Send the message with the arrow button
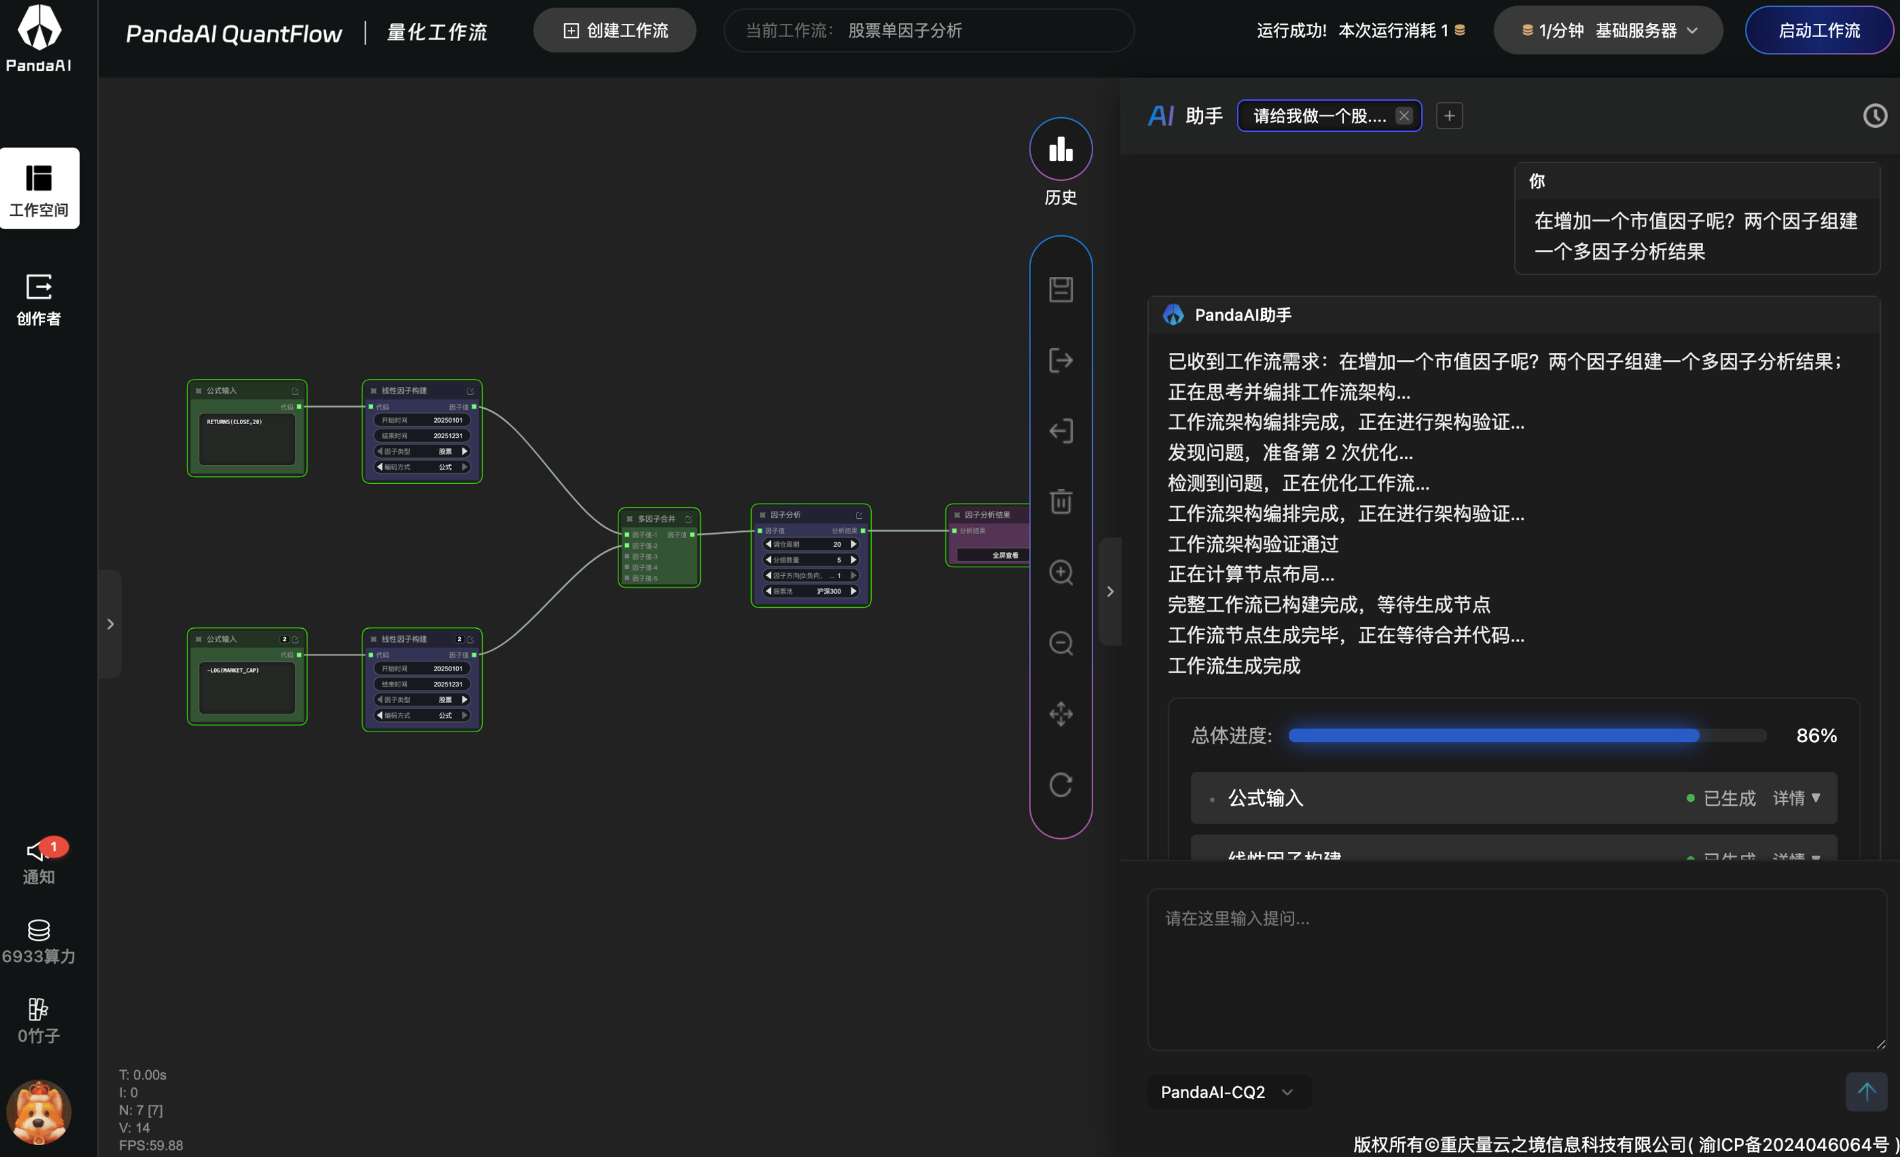The image size is (1900, 1157). coord(1867,1091)
